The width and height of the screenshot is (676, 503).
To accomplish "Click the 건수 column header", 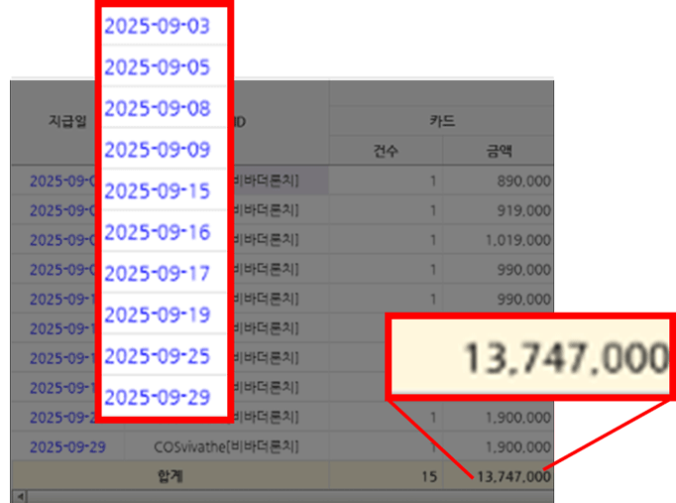I will tap(384, 152).
